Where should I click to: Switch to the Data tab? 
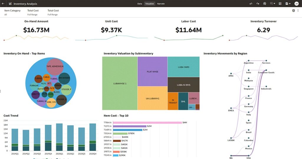coord(139,4)
